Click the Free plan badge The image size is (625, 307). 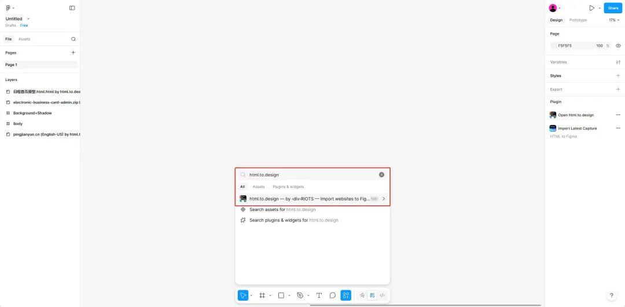point(24,25)
